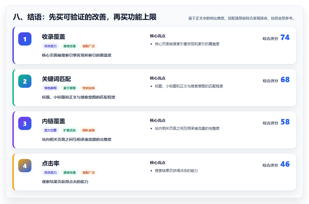The height and width of the screenshot is (204, 309).
Task: Click 综合能力 tag in 收录覆盖 card
Action: click(50, 46)
